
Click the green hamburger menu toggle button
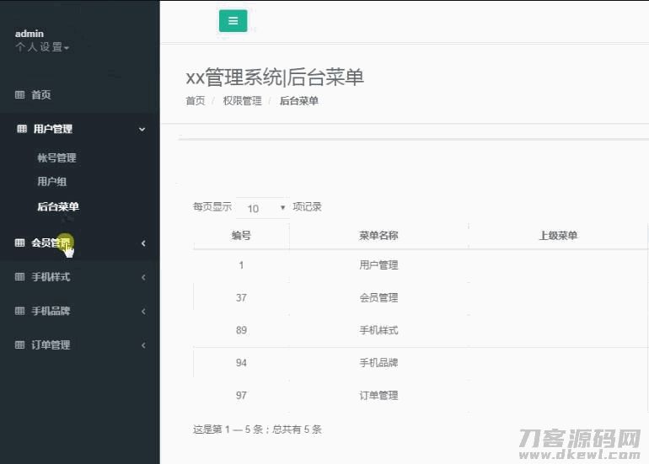(x=233, y=21)
